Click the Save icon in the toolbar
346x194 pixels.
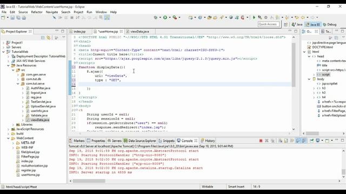12,17
